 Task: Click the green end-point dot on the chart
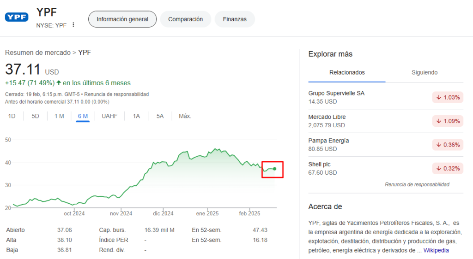pyautogui.click(x=274, y=169)
